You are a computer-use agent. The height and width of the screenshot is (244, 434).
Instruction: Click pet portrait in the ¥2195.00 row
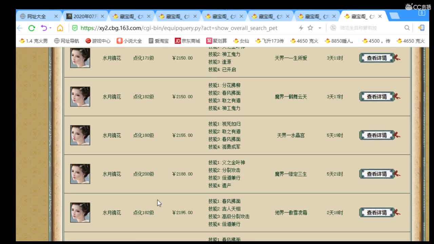[80, 212]
